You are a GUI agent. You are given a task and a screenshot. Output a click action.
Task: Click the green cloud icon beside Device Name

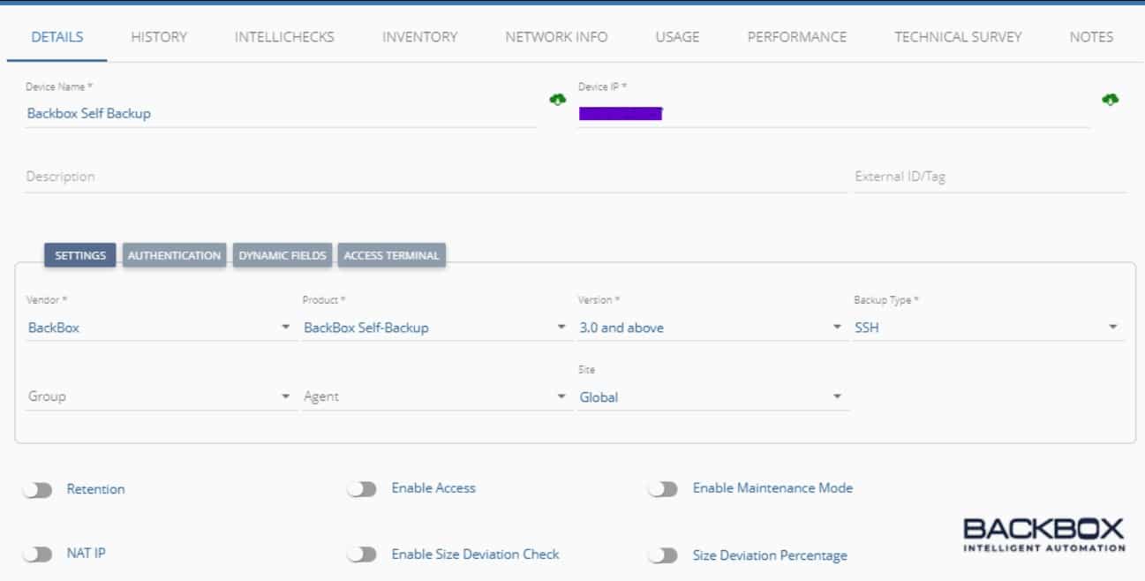(557, 100)
